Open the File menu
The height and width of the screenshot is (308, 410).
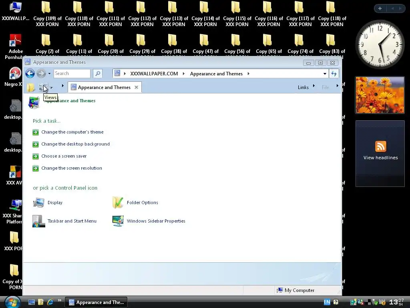[325, 87]
